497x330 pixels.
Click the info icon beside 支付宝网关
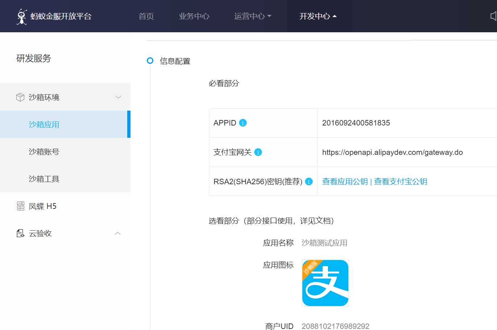(x=258, y=152)
